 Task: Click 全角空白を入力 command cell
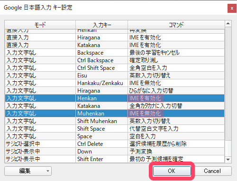tap(176, 68)
